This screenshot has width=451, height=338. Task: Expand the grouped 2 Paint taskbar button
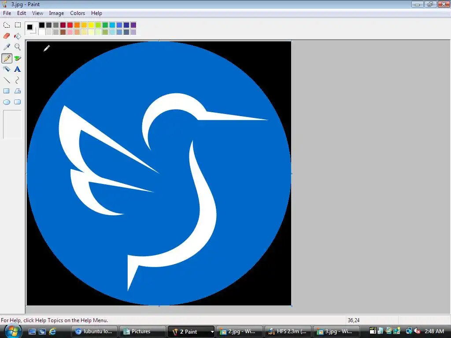click(191, 331)
